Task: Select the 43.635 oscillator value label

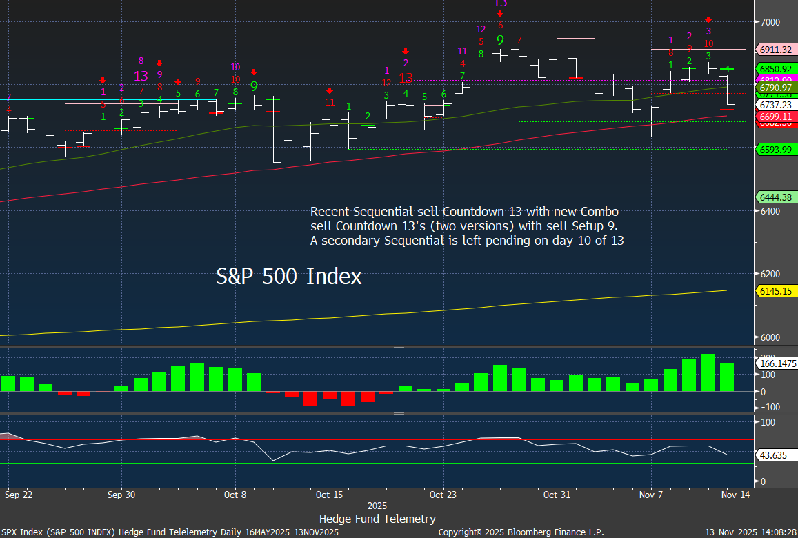Action: (771, 456)
